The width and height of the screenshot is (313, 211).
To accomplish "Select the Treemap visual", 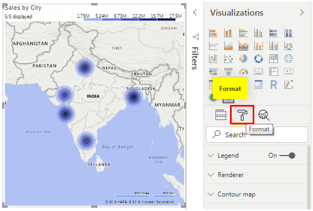I will 274,59.
